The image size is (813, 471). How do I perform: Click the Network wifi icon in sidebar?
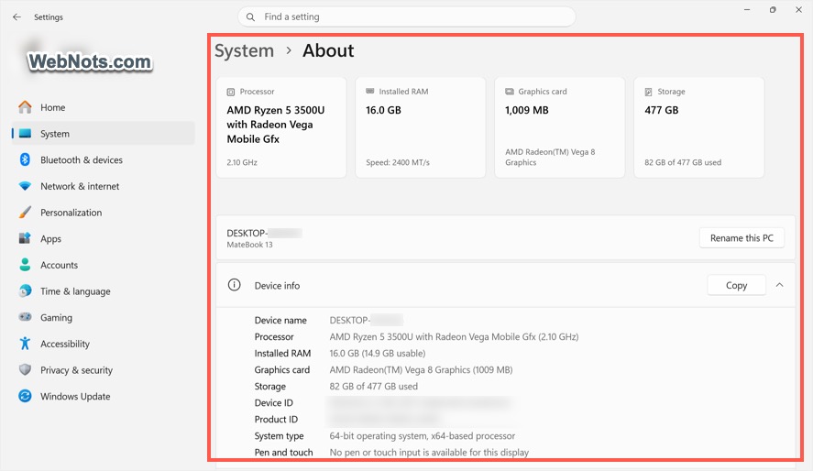tap(25, 186)
